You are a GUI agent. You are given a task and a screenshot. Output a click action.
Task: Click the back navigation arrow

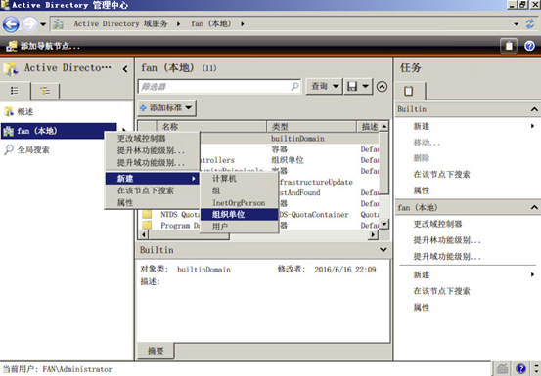pyautogui.click(x=11, y=24)
